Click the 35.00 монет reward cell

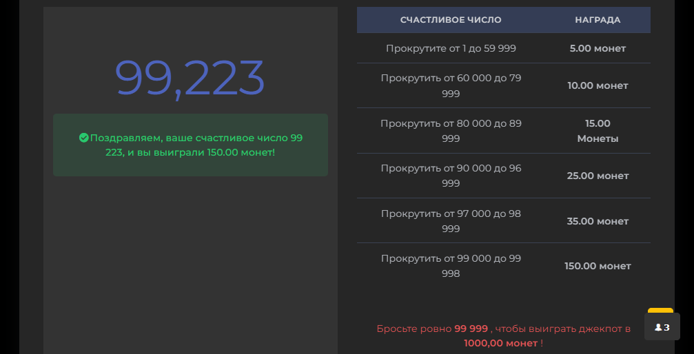click(x=598, y=221)
